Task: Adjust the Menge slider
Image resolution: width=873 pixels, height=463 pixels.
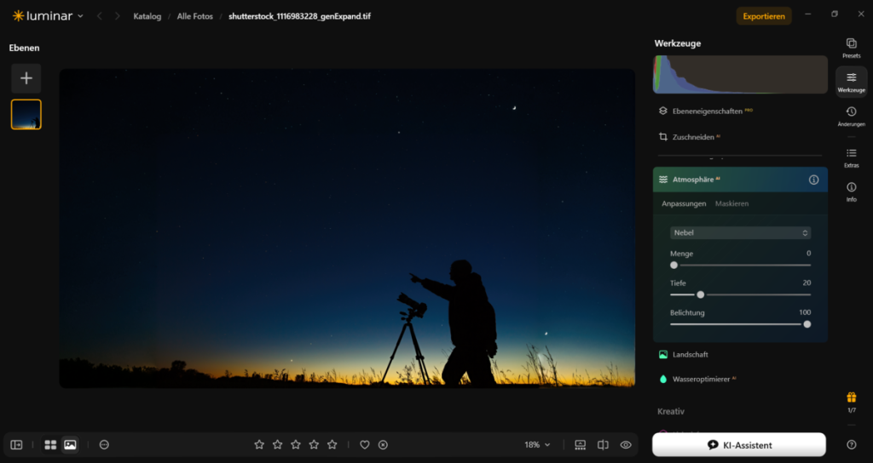Action: click(x=740, y=266)
